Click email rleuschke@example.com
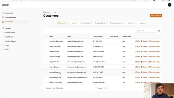This screenshot has width=174, height=98. (x=75, y=41)
